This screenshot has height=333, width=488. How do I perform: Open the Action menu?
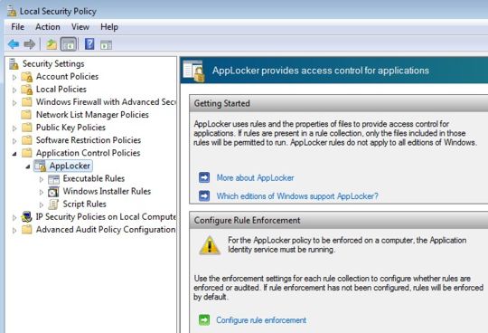[48, 27]
